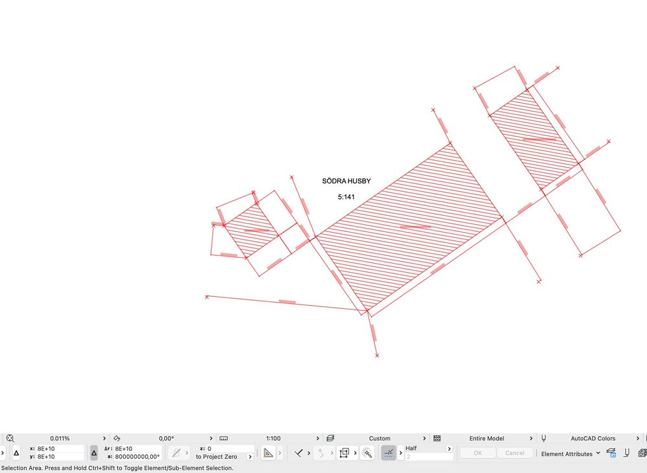Viewport: 647px width, 473px height.
Task: Toggle the guide lines triangle ruler icon
Action: [268, 453]
